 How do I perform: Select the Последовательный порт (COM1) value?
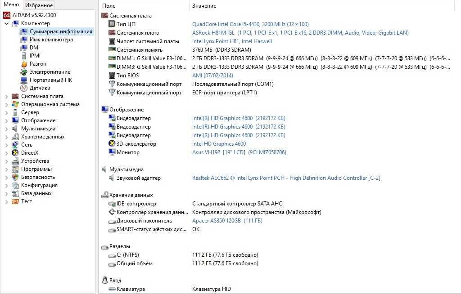[233, 84]
